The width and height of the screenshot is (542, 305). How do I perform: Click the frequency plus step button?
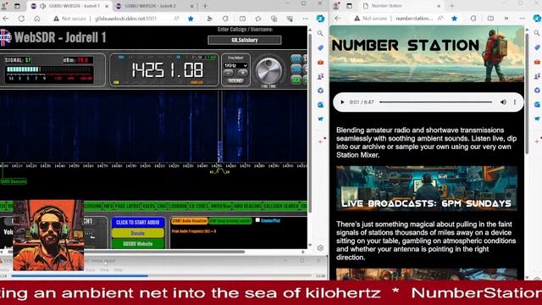(x=242, y=73)
